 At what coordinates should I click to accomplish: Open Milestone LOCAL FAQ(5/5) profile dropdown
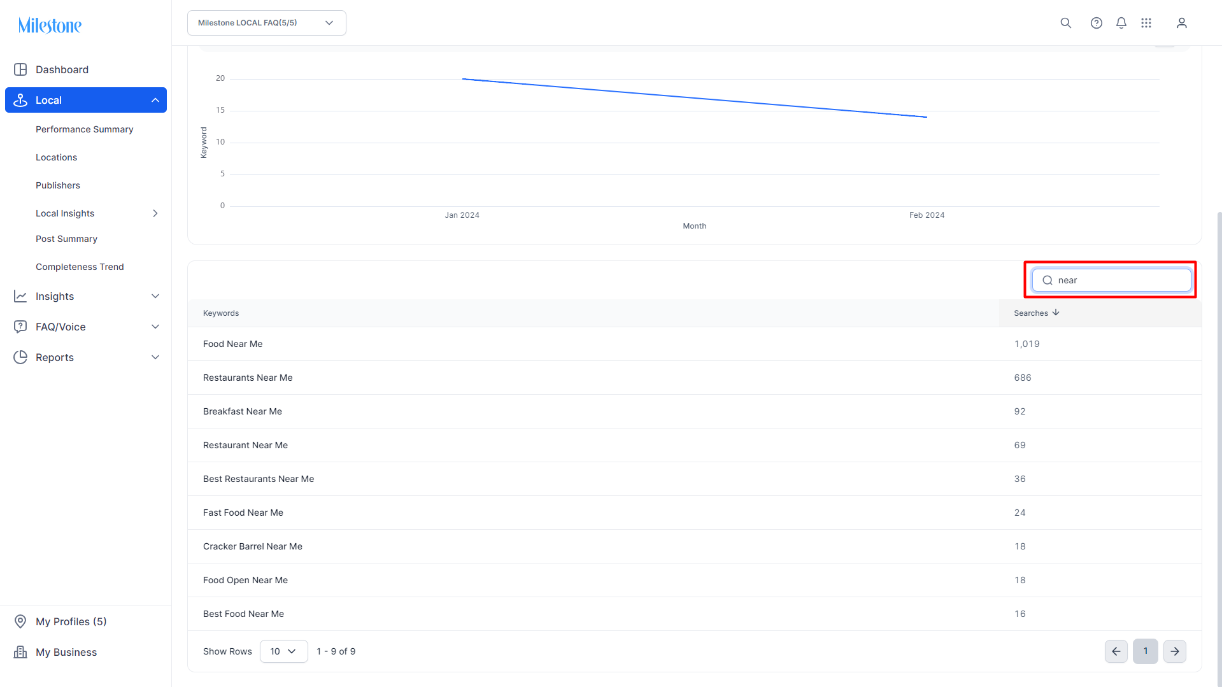click(x=267, y=23)
